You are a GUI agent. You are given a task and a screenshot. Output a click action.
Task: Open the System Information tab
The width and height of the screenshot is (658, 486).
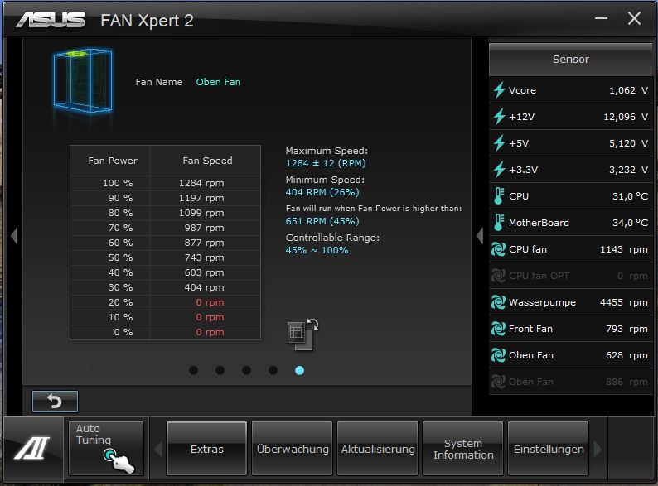pos(463,448)
